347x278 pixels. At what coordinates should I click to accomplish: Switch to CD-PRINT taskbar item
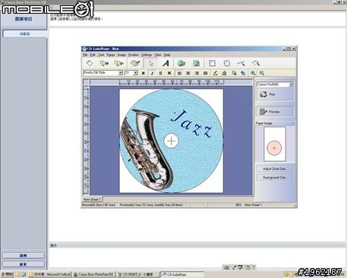tap(138, 274)
